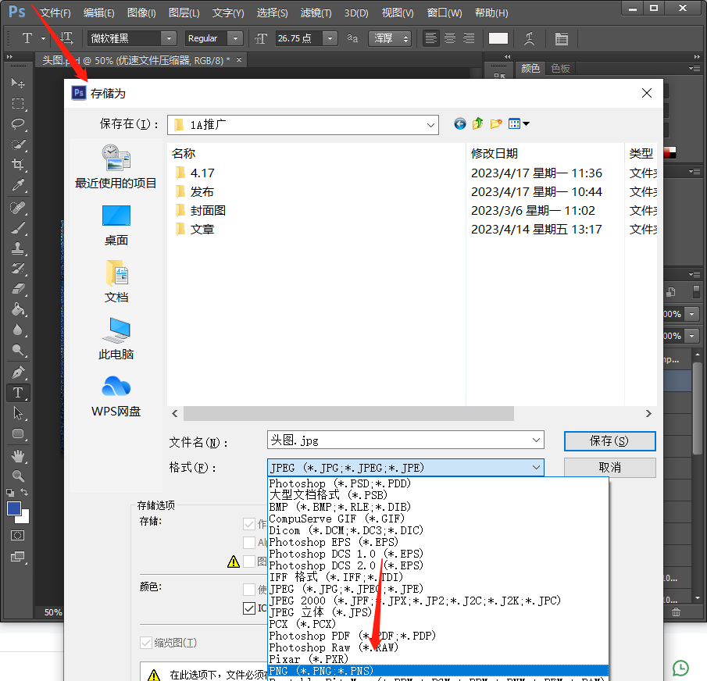Toggle Quick Mask mode icon

click(x=18, y=536)
